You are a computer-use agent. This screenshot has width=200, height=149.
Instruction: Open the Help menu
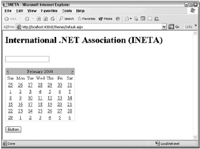click(x=80, y=11)
